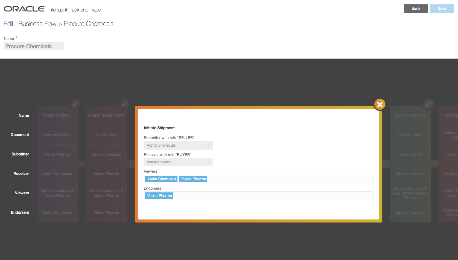Click Vision Pharma receiver in Submit Sales Order card

point(106,174)
